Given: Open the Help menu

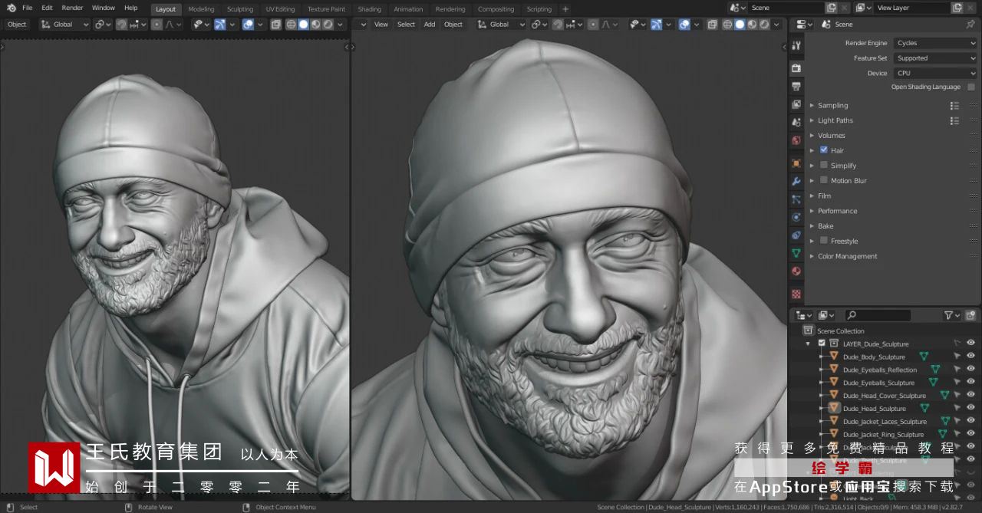Looking at the screenshot, I should pyautogui.click(x=131, y=8).
